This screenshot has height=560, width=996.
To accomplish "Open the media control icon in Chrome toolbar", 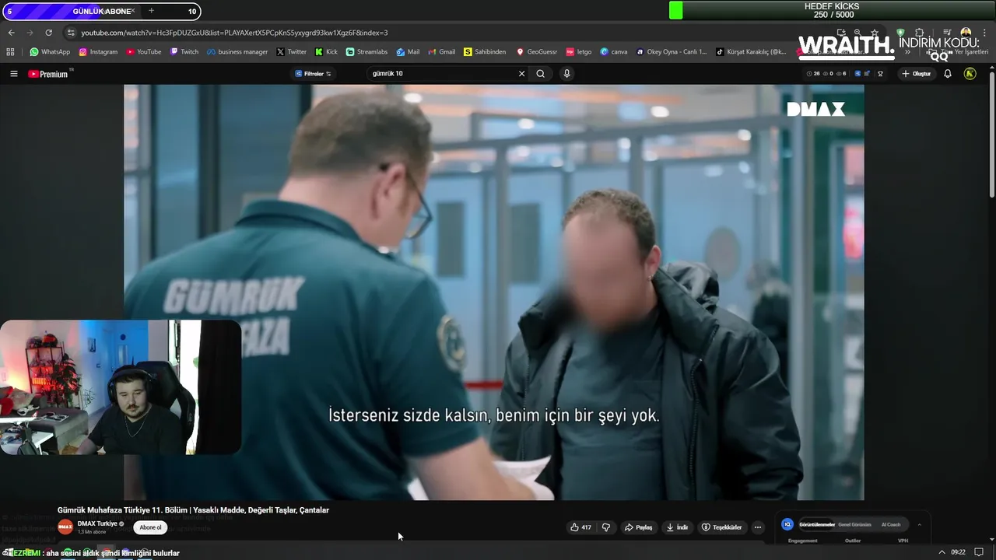I will point(947,33).
